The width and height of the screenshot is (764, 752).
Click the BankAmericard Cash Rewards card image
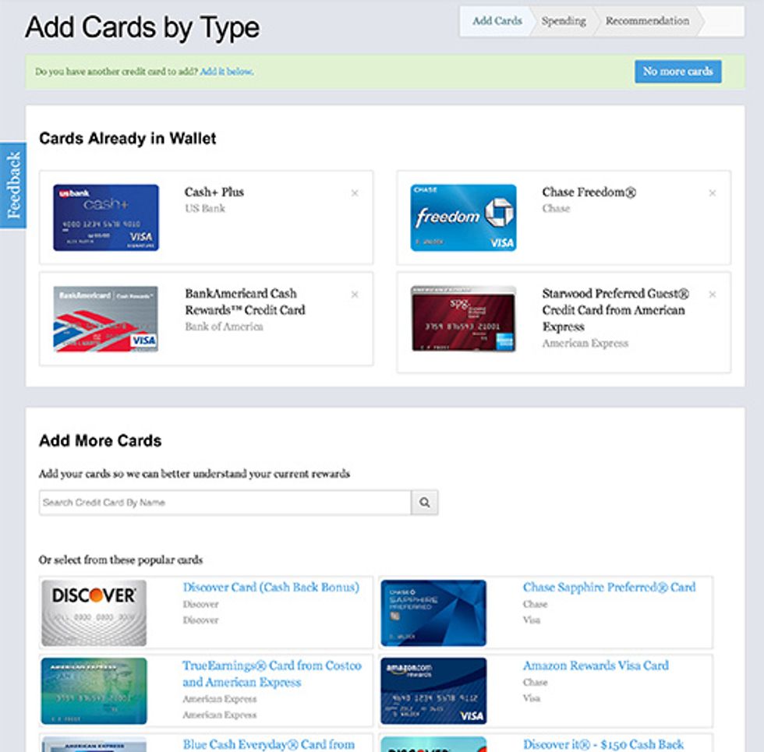pyautogui.click(x=106, y=319)
